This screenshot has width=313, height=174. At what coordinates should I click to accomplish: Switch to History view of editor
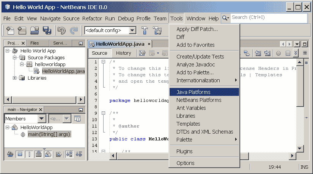[x=124, y=53]
